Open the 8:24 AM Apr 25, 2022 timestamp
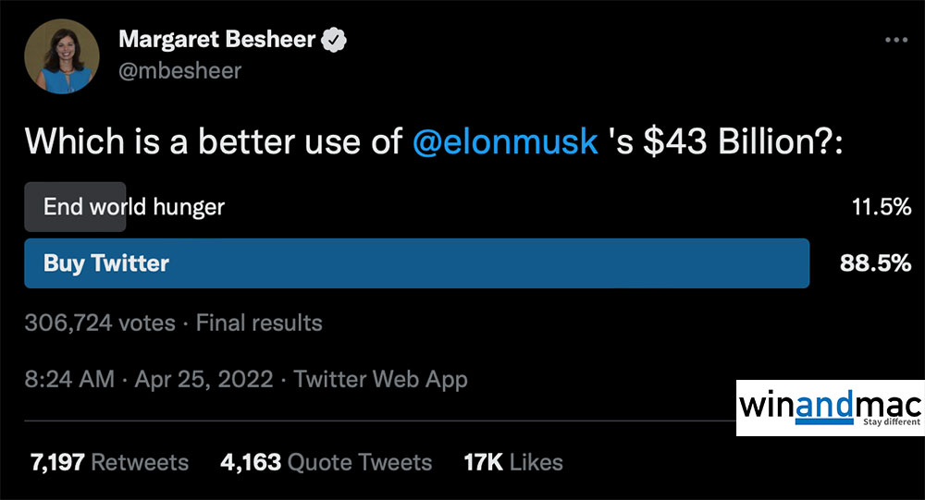 (149, 379)
